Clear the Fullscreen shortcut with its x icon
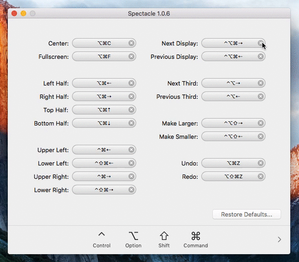Image resolution: width=299 pixels, height=262 pixels. 131,57
